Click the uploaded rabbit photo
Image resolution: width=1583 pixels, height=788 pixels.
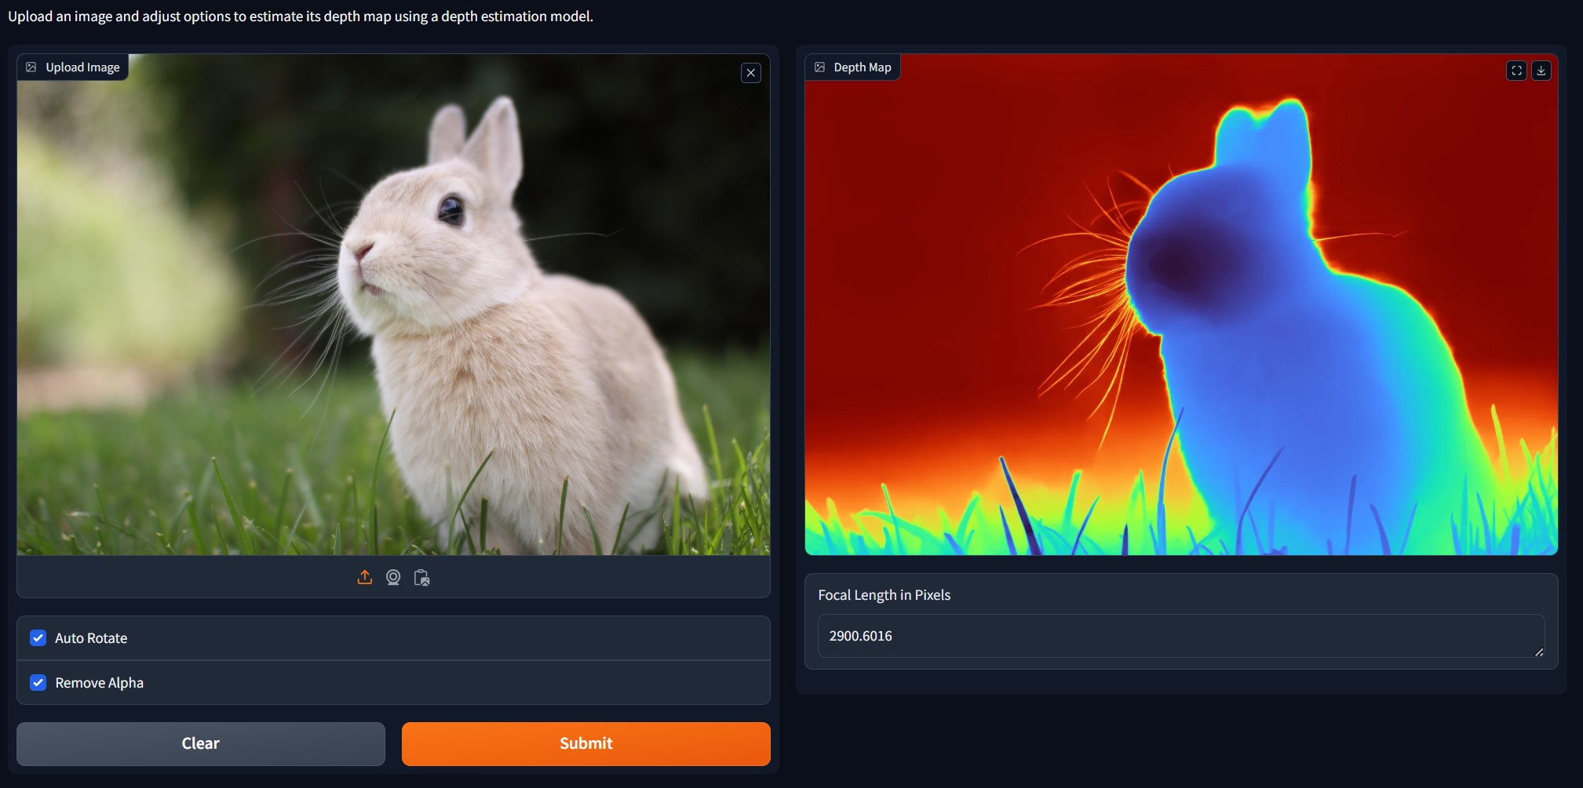392,314
